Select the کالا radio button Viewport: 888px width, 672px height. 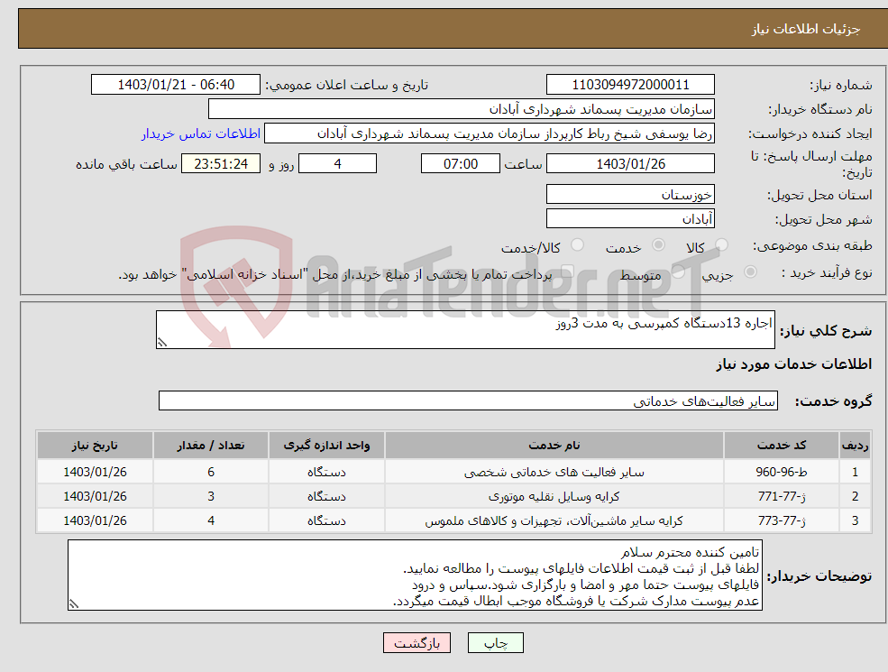click(x=721, y=245)
